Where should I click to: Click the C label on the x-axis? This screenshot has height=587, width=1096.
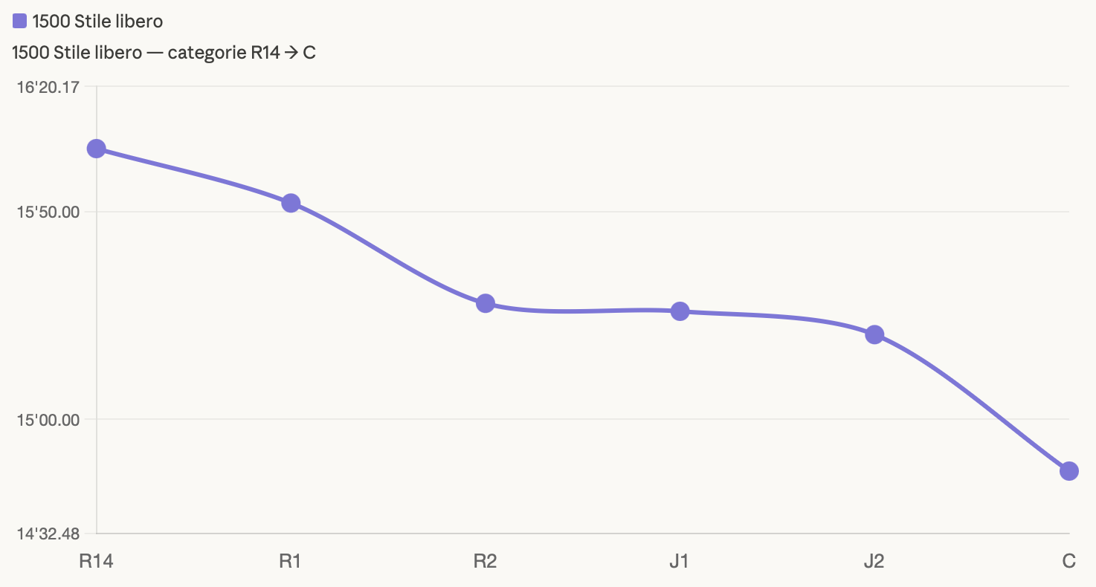point(1068,561)
